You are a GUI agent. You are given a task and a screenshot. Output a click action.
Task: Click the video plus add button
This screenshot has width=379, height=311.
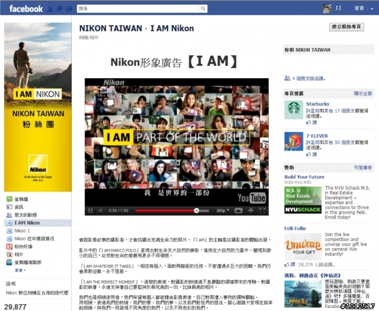pos(250,211)
